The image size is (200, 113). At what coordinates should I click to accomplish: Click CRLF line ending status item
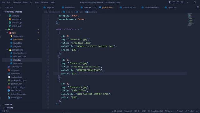[x=144, y=111]
